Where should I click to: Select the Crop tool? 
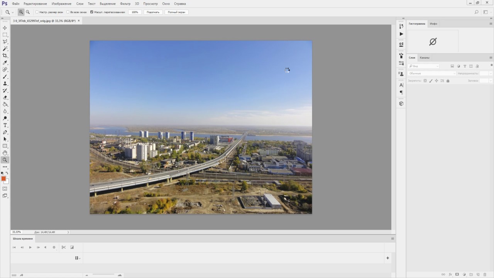[x=5, y=56]
